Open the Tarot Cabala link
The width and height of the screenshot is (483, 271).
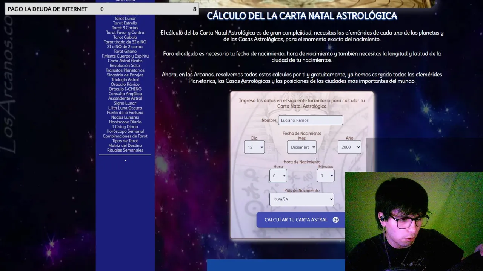[x=125, y=37]
